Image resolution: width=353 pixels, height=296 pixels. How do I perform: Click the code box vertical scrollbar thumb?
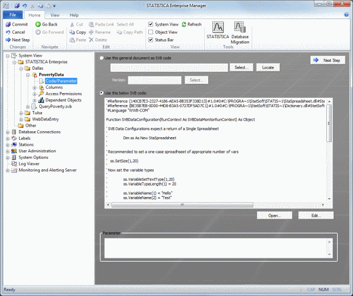tap(329, 123)
